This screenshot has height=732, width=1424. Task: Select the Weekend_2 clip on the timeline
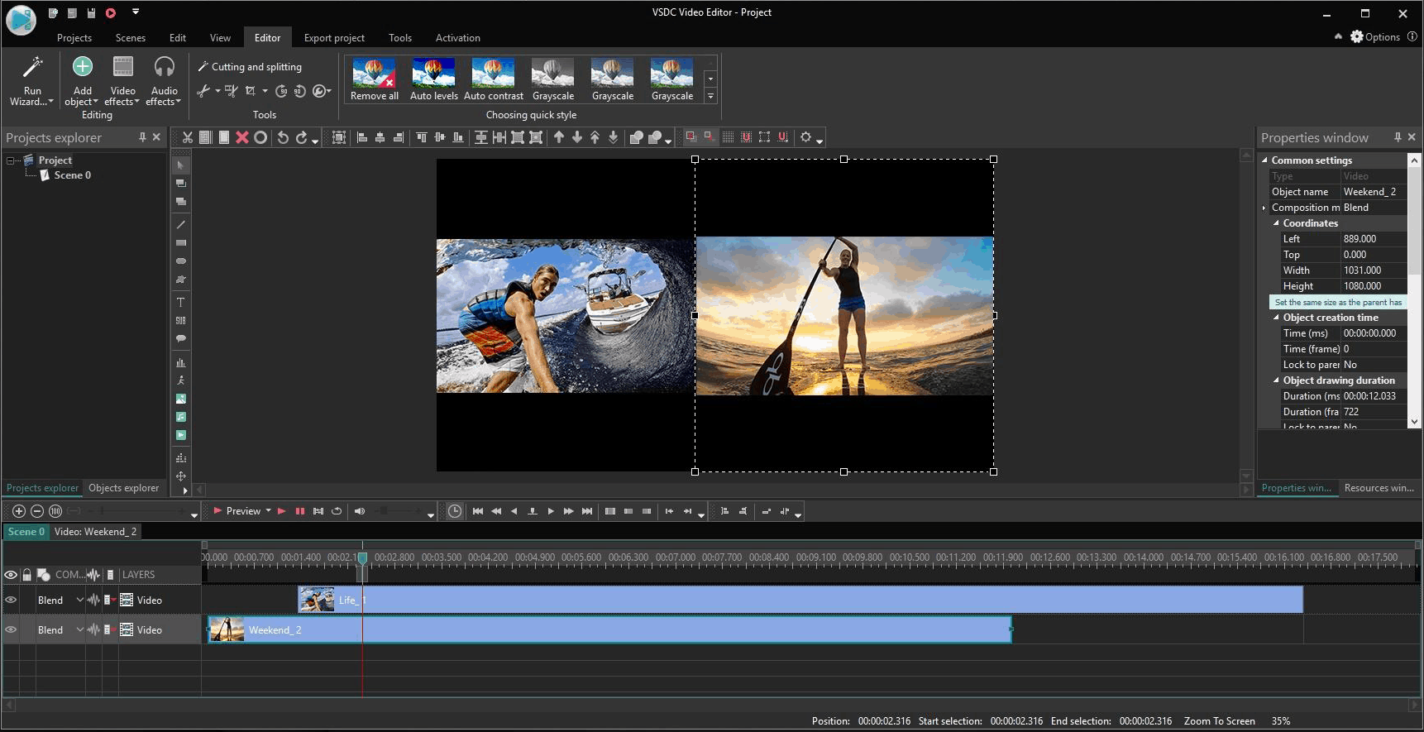[609, 629]
